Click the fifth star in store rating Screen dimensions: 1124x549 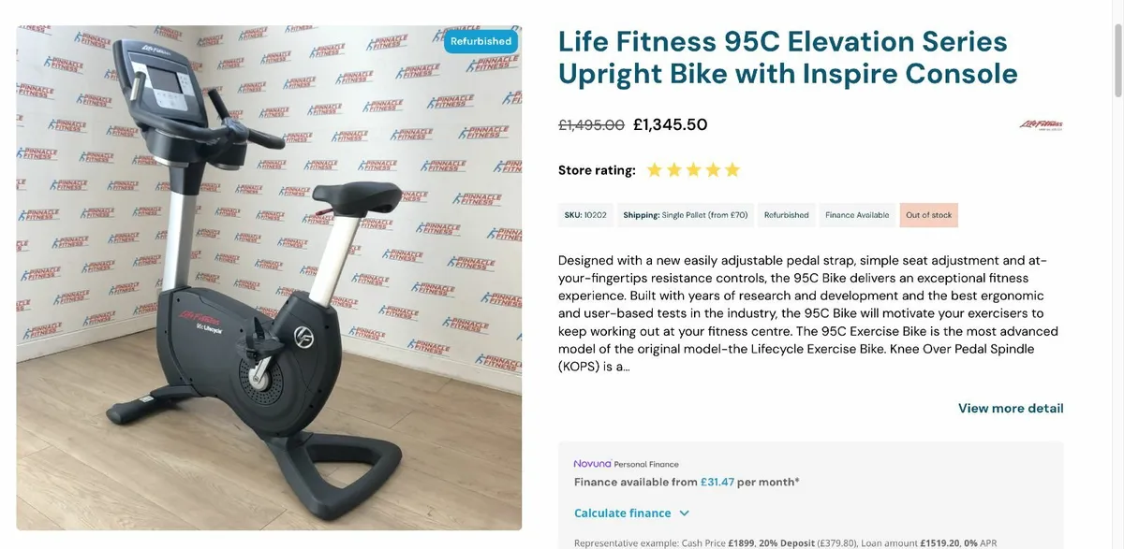click(x=732, y=170)
